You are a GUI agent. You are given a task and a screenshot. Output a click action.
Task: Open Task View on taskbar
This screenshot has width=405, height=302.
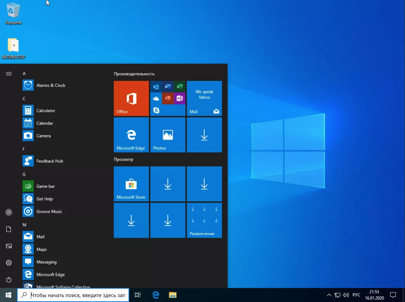(138, 295)
